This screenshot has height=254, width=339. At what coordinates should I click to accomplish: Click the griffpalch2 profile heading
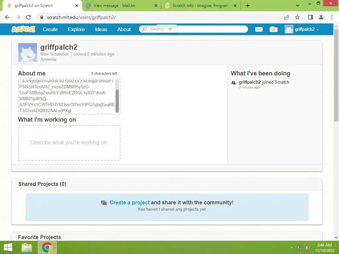59,47
